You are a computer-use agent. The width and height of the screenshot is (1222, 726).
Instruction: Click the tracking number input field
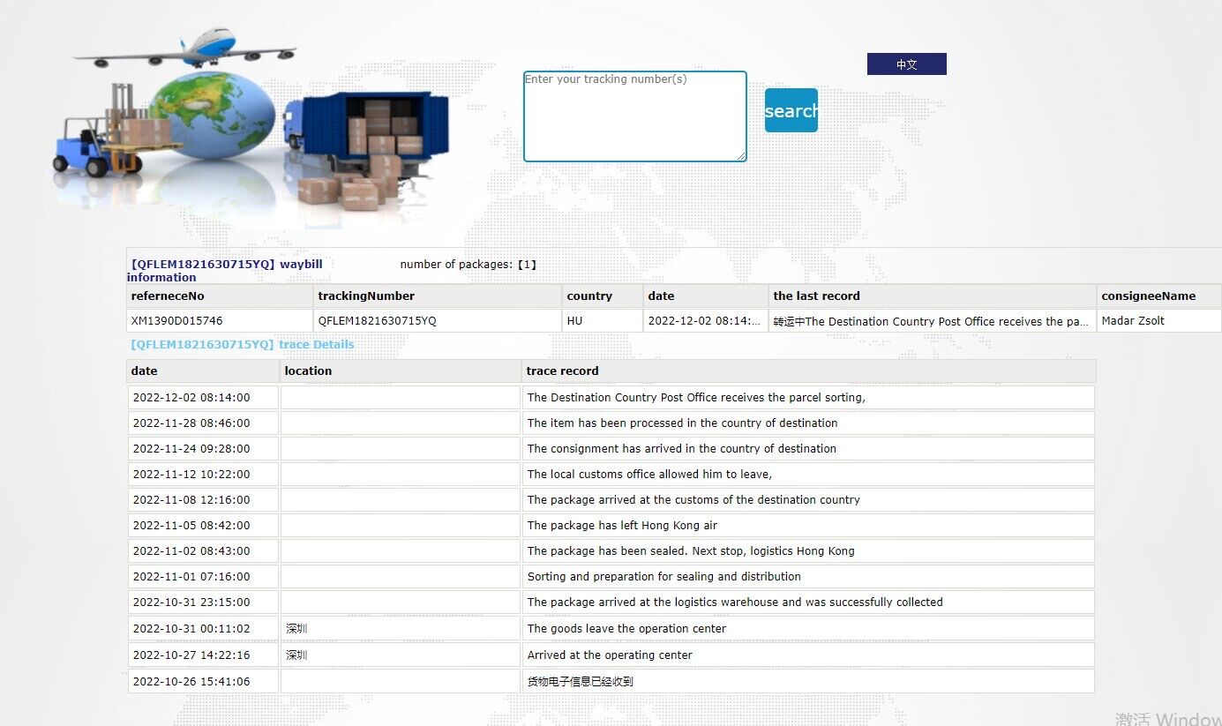tap(635, 116)
